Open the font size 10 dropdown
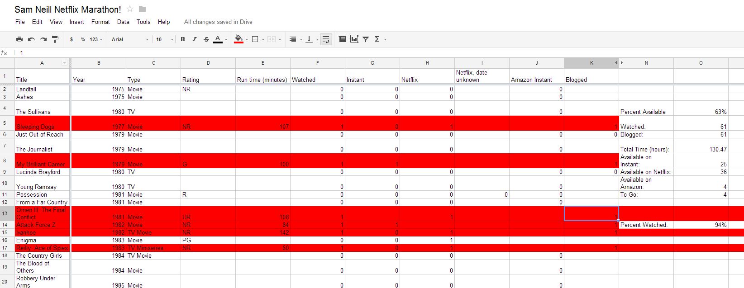The height and width of the screenshot is (288, 744). click(165, 39)
